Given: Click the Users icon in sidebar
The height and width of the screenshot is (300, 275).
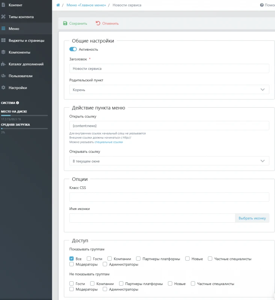Looking at the screenshot, I should 3,76.
